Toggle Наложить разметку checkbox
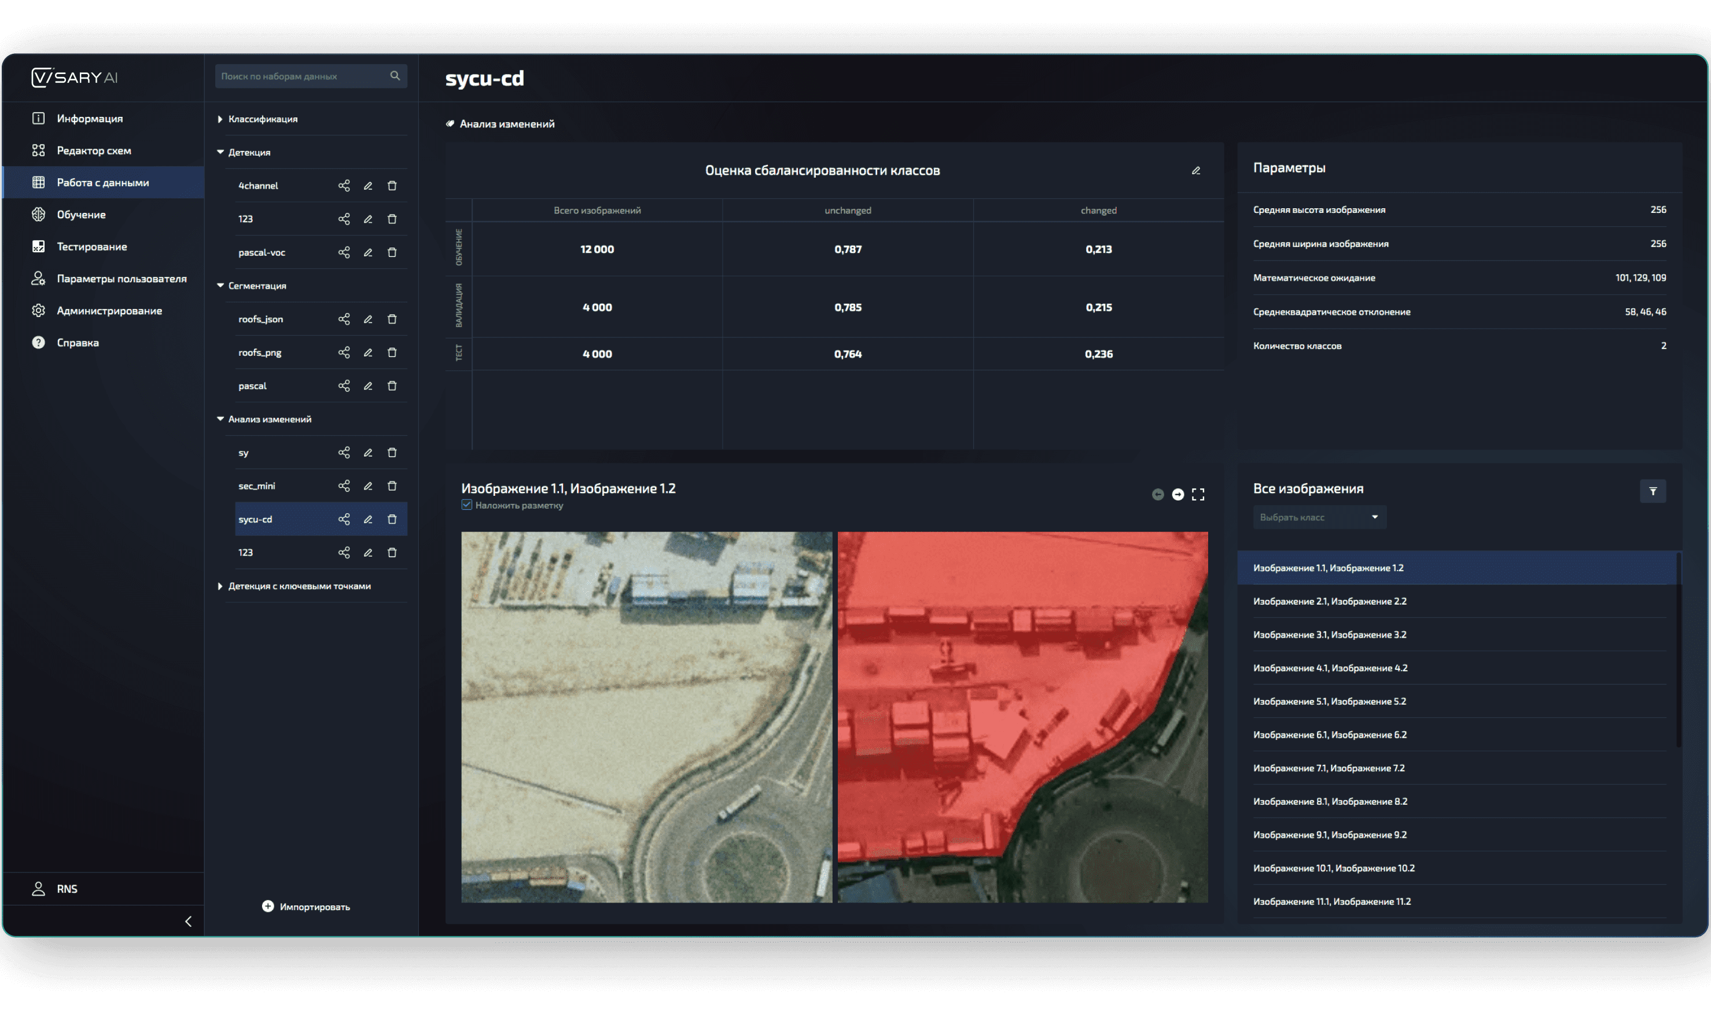The width and height of the screenshot is (1711, 1009). pos(466,504)
